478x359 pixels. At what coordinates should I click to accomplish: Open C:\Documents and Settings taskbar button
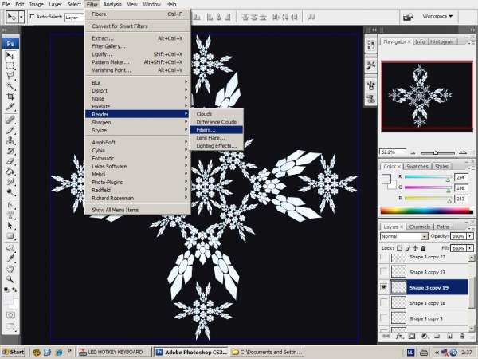click(267, 352)
